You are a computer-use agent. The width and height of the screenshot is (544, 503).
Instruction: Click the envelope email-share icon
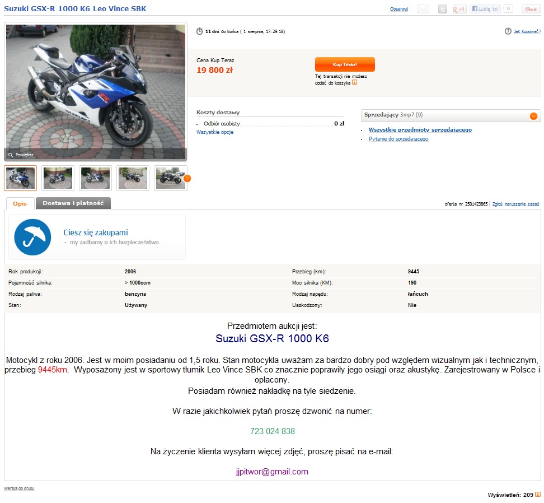[x=423, y=9]
